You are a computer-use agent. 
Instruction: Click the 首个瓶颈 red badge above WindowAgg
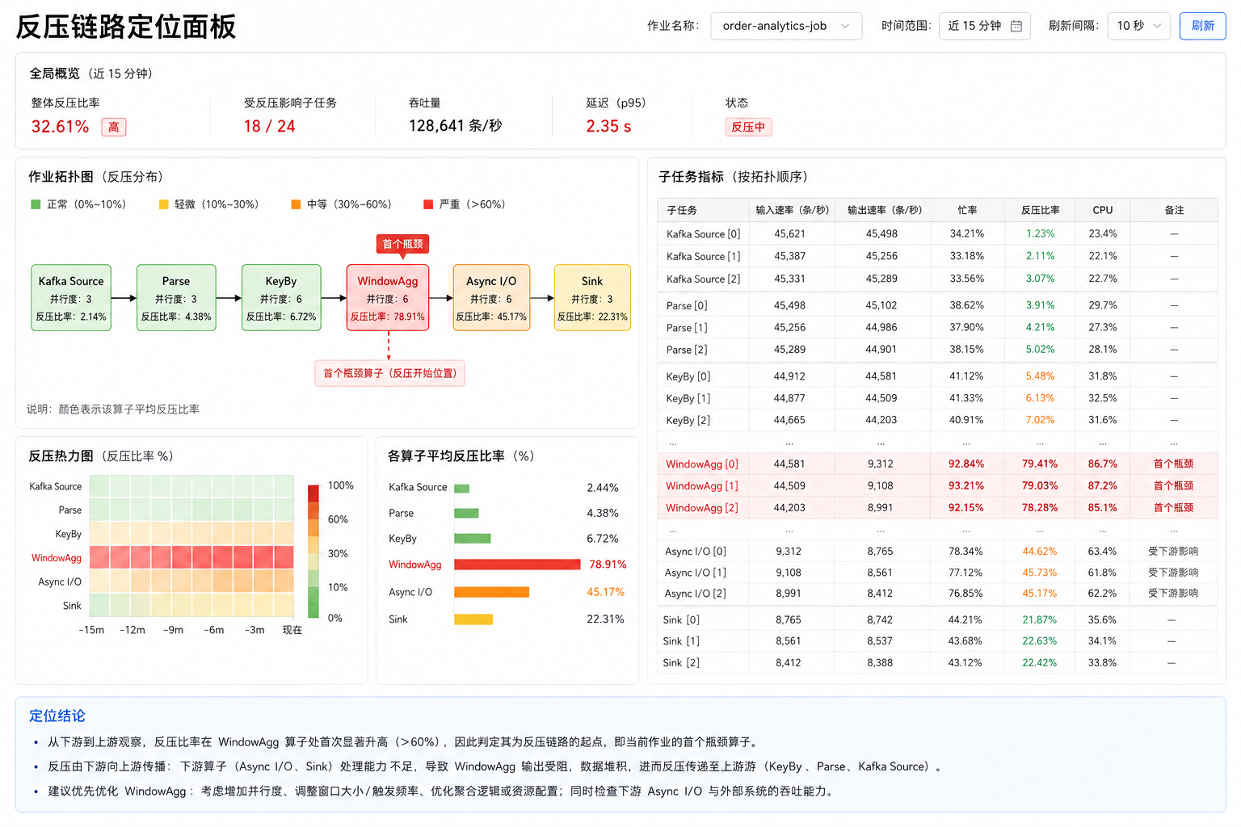point(402,243)
